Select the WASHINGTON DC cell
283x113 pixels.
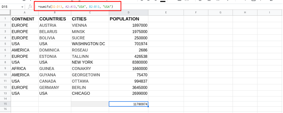[x=90, y=44]
